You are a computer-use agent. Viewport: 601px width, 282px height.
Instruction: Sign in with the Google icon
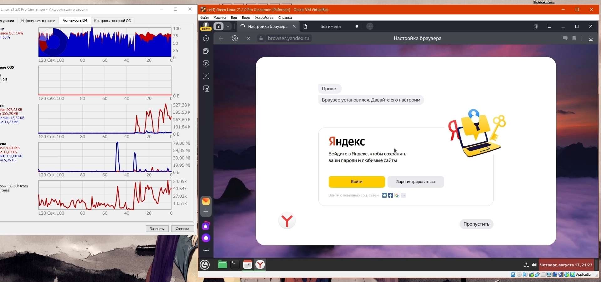397,195
